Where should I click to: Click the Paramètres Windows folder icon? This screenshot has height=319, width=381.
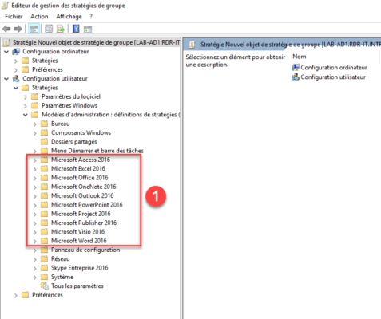coord(34,105)
